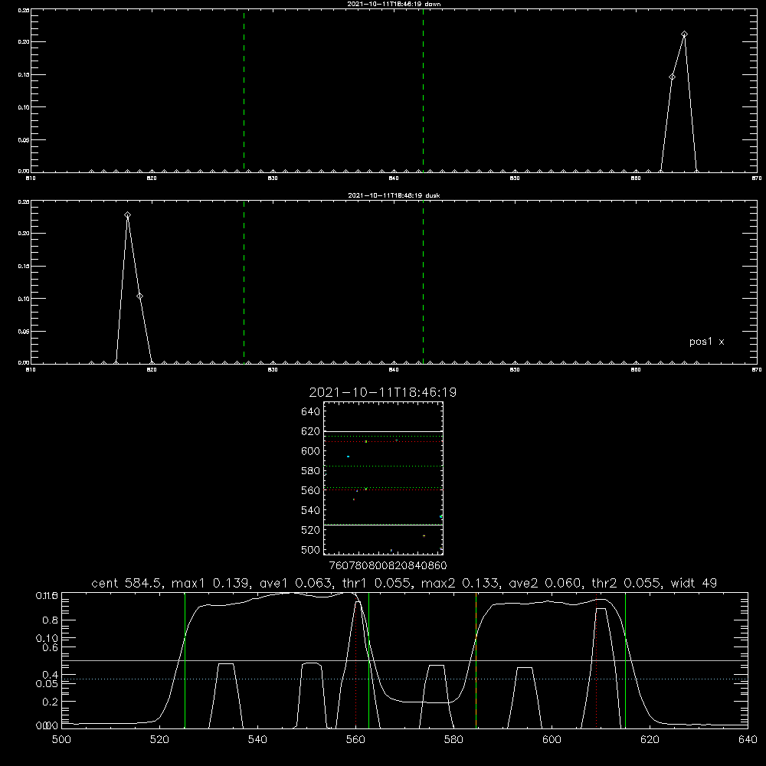The height and width of the screenshot is (766, 766).
Task: Click the dawn plot title text
Action: pos(394,4)
